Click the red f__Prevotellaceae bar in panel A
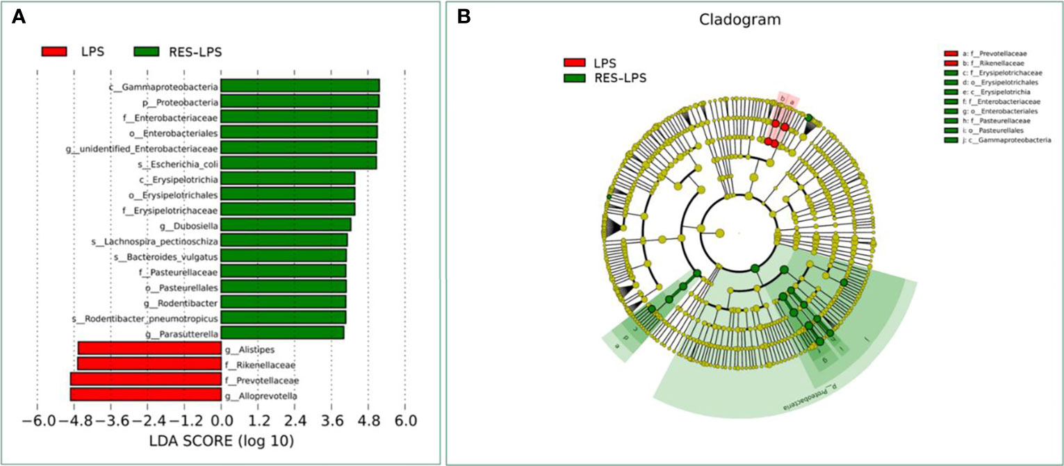 click(x=146, y=379)
